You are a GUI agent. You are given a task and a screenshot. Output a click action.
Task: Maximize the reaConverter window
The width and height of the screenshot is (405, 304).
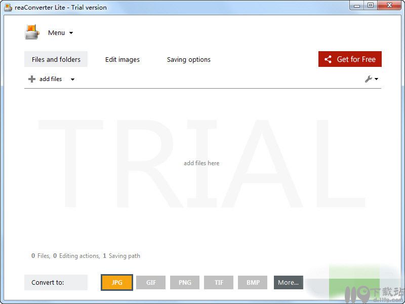tap(371, 6)
